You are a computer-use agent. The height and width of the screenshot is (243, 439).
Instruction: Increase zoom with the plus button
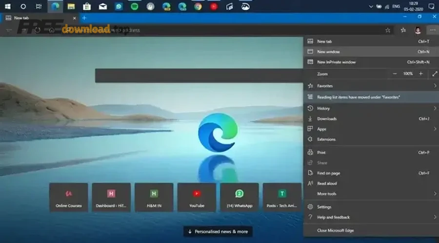pyautogui.click(x=421, y=74)
